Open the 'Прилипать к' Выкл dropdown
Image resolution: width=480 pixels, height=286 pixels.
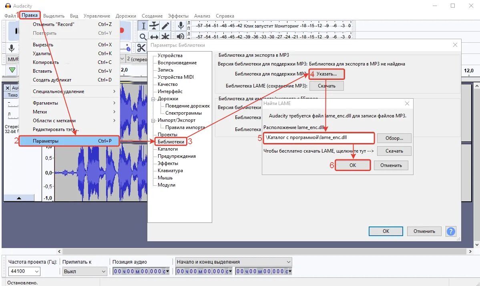(x=84, y=271)
